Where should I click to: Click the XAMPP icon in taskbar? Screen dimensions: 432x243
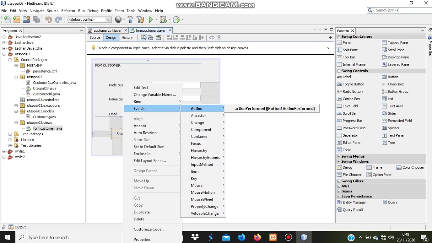[273, 237]
